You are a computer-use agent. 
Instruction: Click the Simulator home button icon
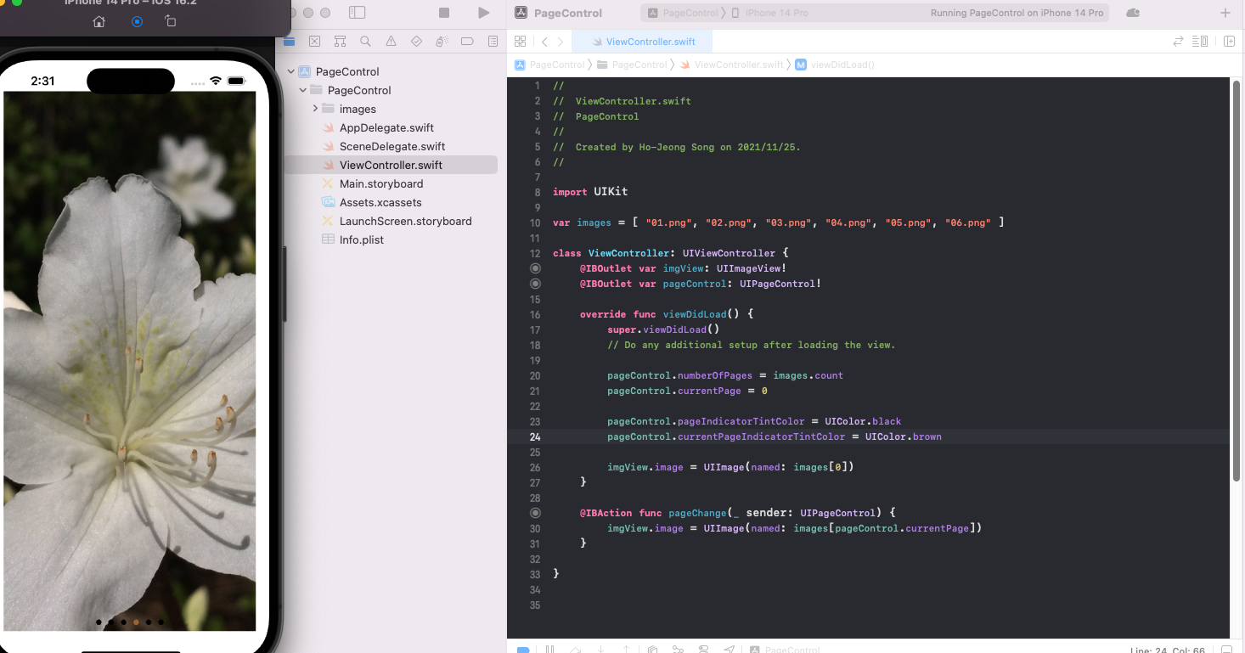(x=99, y=21)
